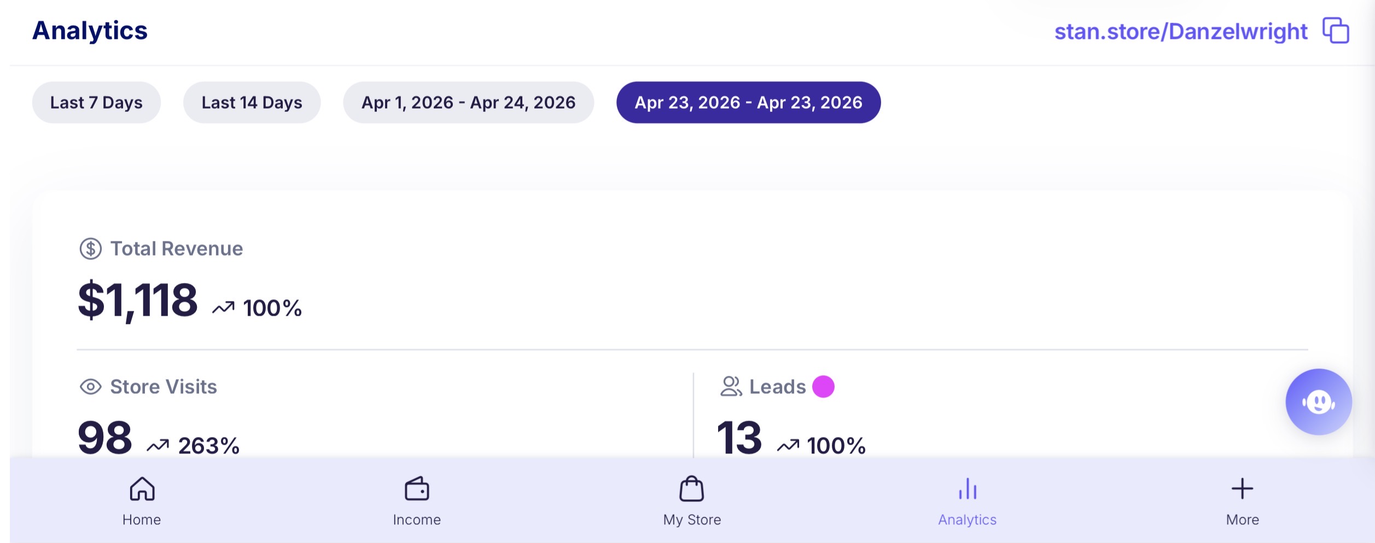This screenshot has width=1375, height=543.
Task: Open My Store bag icon
Action: pos(692,488)
